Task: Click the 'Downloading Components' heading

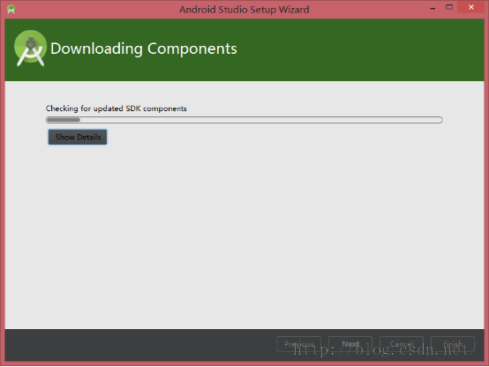Action: pos(144,49)
